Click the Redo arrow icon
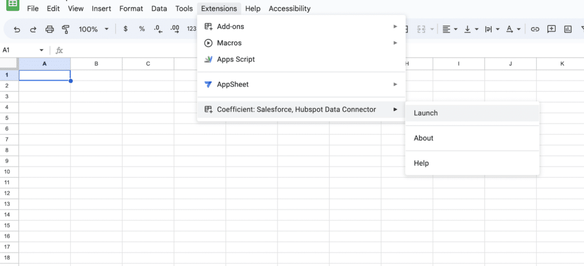This screenshot has width=584, height=266. (33, 30)
